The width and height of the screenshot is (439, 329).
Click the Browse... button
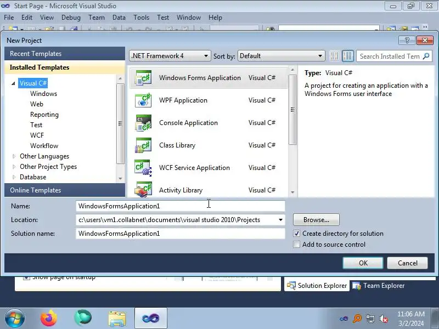point(316,220)
